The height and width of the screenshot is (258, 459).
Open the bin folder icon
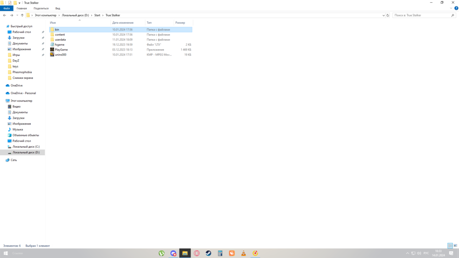click(x=52, y=29)
